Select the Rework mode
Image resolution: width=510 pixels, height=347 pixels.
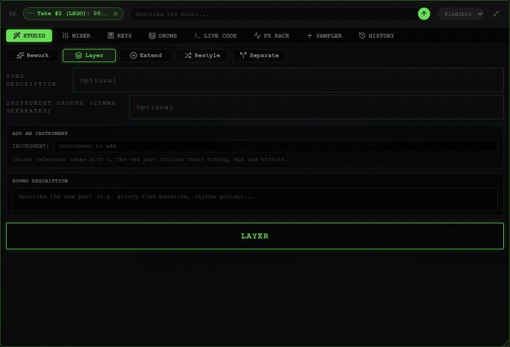tap(33, 55)
